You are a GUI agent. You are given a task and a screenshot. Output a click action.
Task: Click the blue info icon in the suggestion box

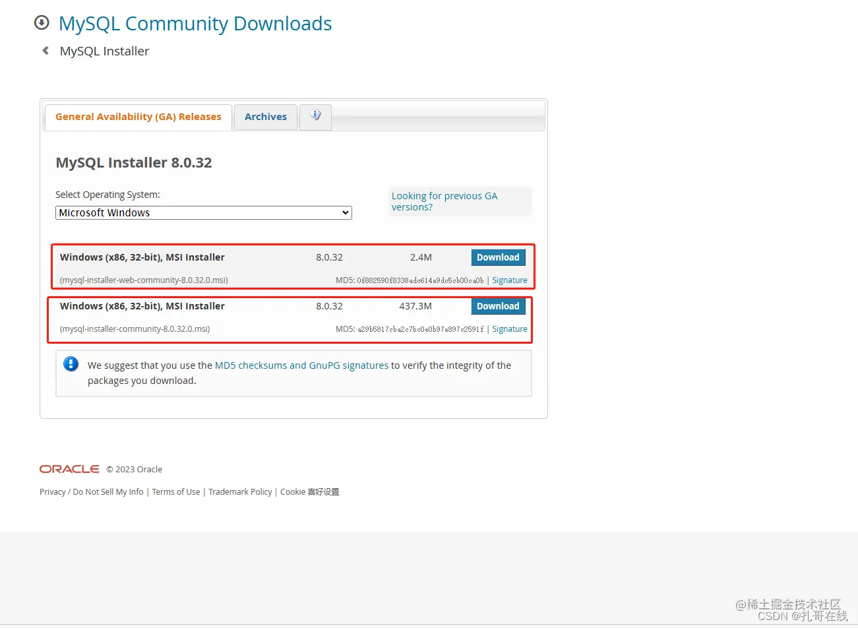(71, 363)
